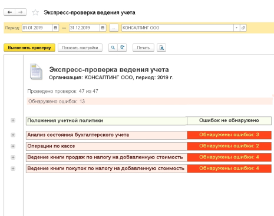Expand Ведение книги продаж group
Viewport: 274px width, 216px height.
pyautogui.click(x=13, y=157)
